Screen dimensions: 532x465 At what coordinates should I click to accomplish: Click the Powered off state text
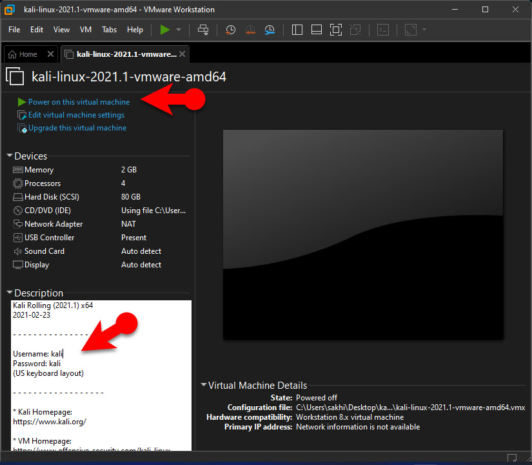pos(316,398)
